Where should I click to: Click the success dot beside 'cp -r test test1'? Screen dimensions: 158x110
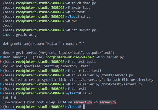(1, 71)
